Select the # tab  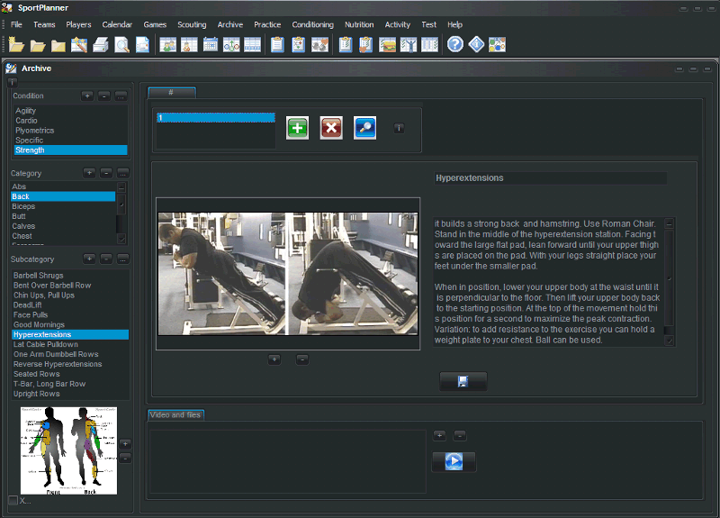(x=172, y=93)
